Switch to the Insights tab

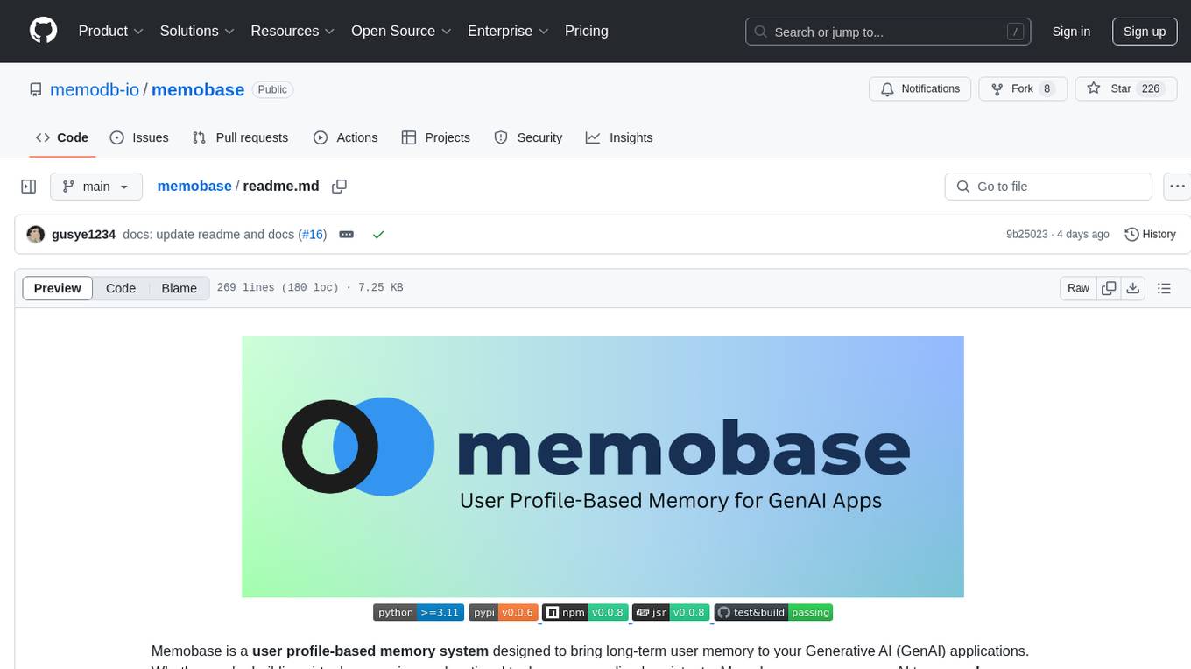(x=619, y=137)
